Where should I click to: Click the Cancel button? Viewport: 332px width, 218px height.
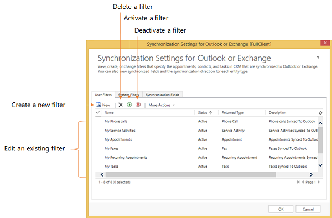308,209
